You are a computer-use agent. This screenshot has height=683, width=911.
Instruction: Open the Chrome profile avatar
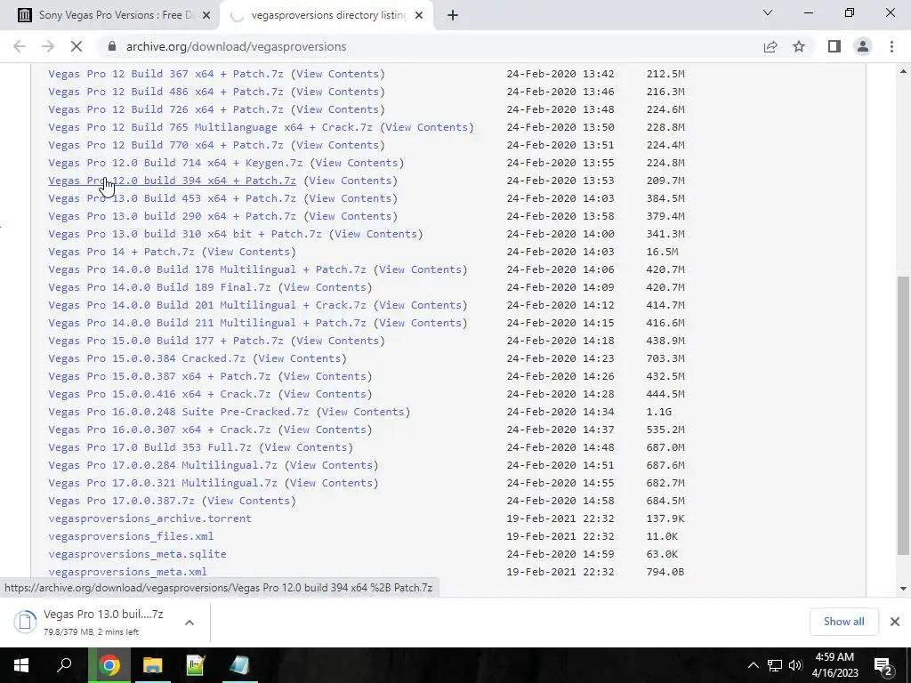tap(863, 46)
